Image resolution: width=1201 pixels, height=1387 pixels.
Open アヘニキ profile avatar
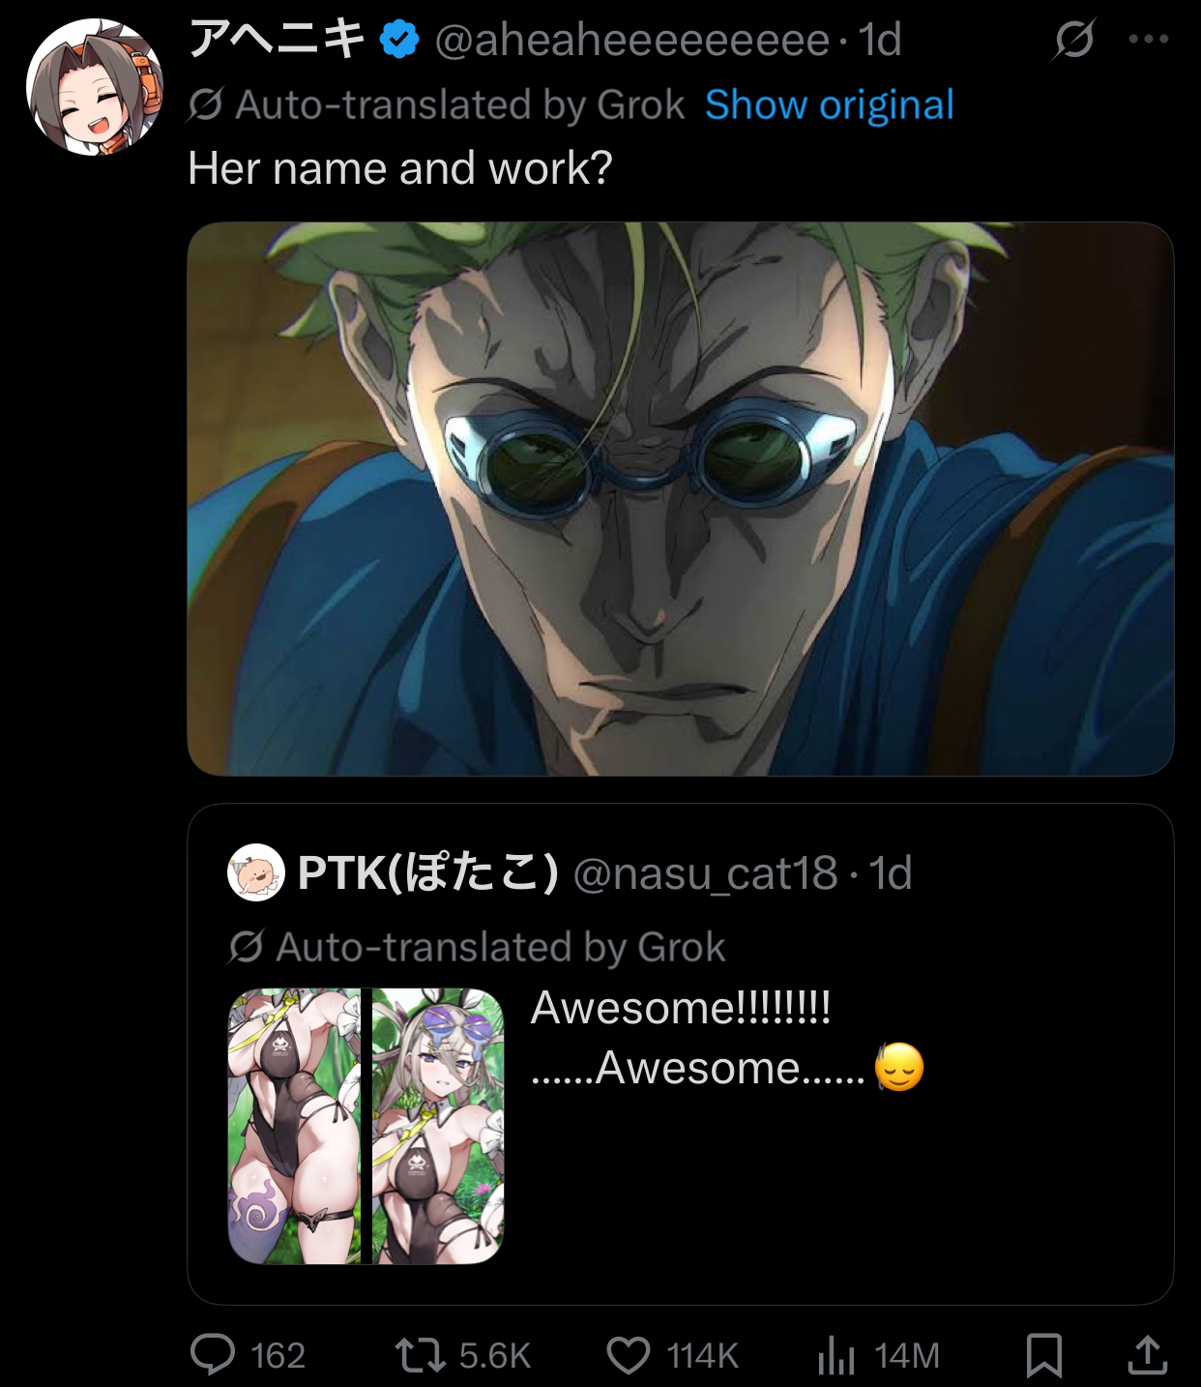95,87
